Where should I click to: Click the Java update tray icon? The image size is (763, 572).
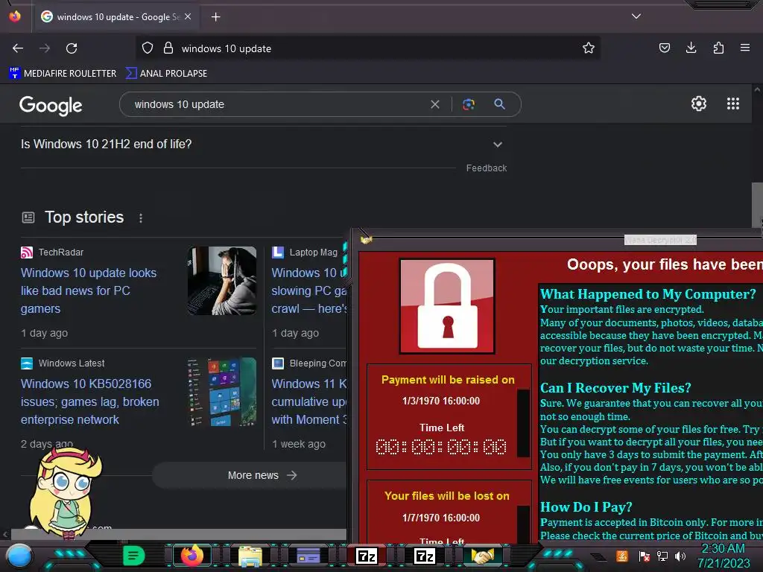pos(622,556)
